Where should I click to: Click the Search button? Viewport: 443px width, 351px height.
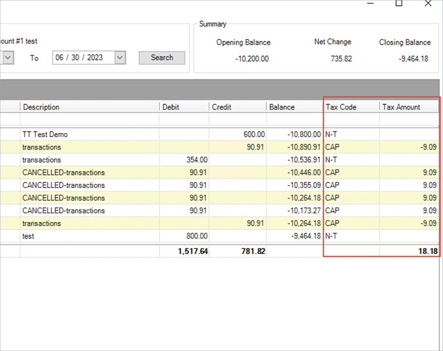(x=162, y=58)
